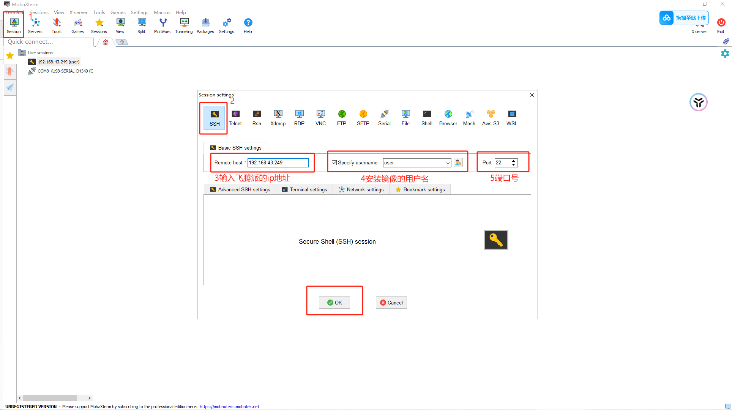Open the Macros menu

[162, 12]
